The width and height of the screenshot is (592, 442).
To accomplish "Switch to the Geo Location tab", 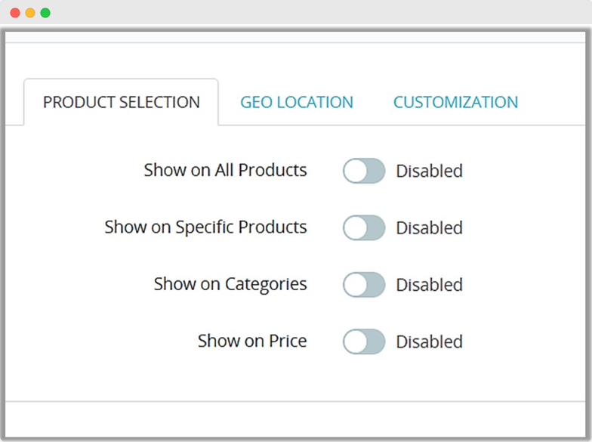I will point(297,103).
